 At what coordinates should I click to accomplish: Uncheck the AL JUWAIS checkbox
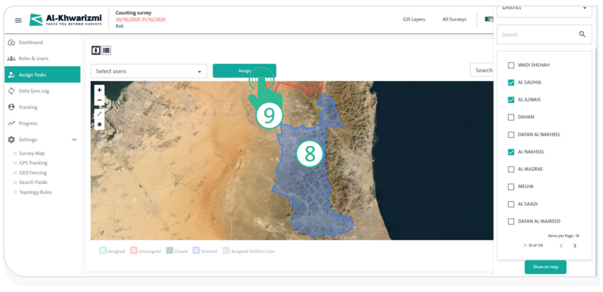pyautogui.click(x=511, y=100)
